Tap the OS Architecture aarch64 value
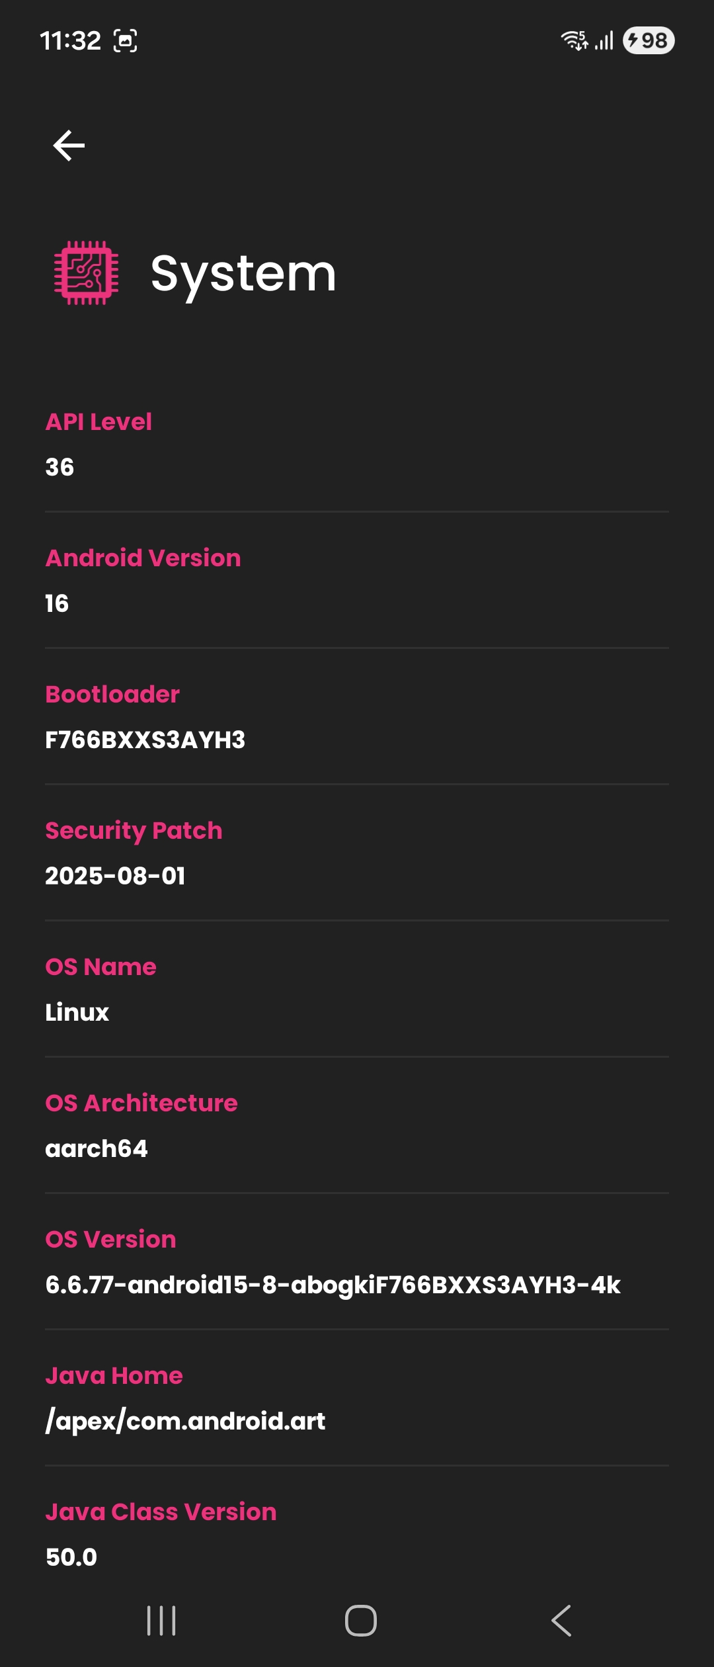 [x=97, y=1149]
